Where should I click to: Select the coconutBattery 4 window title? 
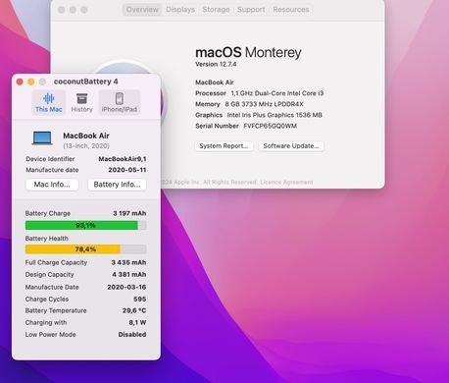click(85, 82)
